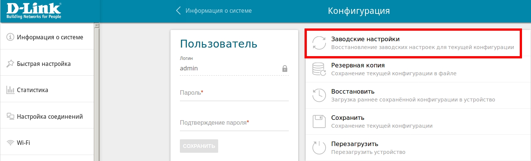This screenshot has width=531, height=161.
Task: Click Заводские настройки option
Action: point(365,39)
